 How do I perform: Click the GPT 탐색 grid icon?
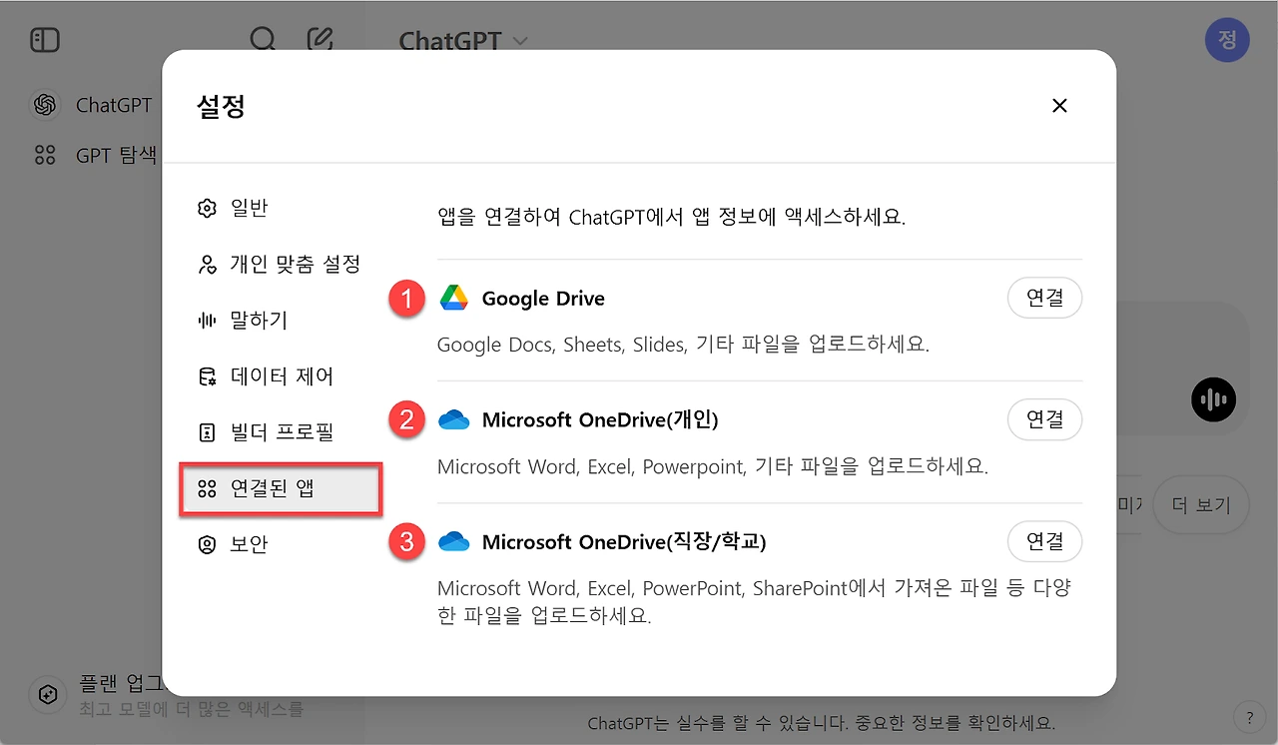pyautogui.click(x=45, y=155)
